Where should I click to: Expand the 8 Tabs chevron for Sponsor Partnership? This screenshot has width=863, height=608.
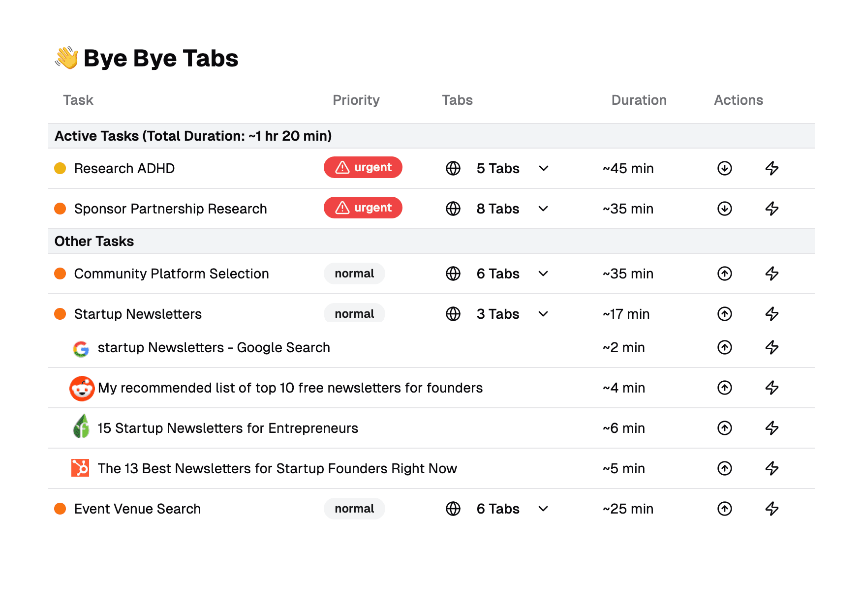click(543, 209)
